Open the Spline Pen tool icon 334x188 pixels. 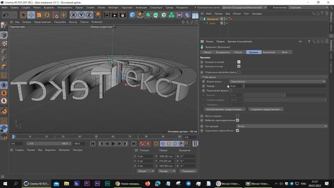(140, 15)
